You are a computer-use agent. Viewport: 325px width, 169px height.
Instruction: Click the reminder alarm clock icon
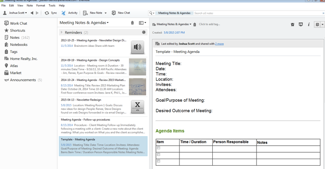pos(293,24)
